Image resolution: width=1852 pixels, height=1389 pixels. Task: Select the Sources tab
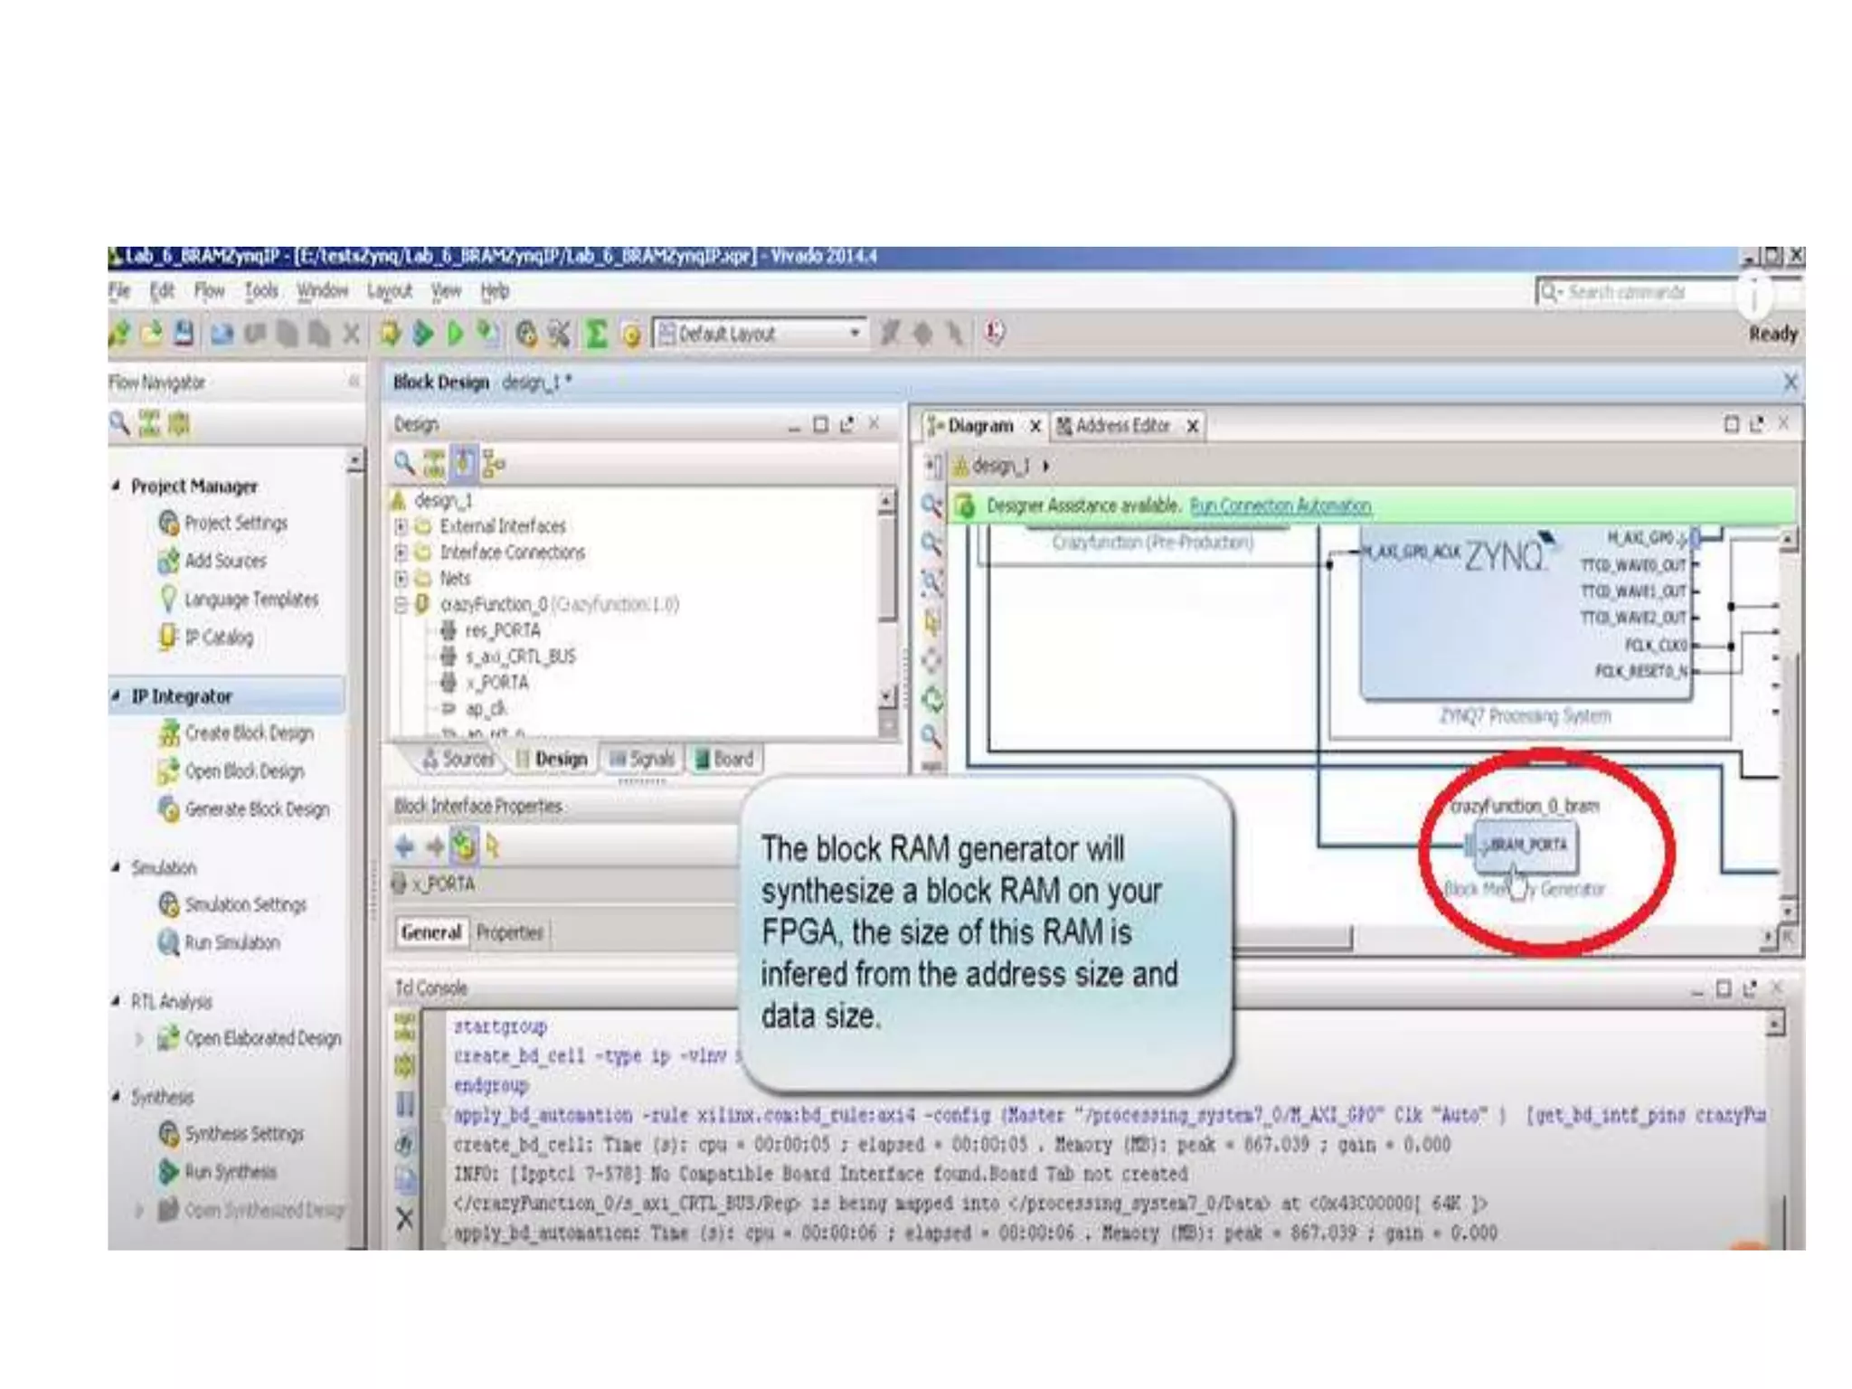pos(459,759)
